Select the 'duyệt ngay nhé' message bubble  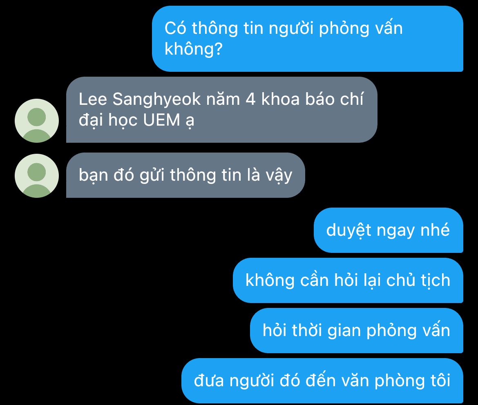coord(389,230)
